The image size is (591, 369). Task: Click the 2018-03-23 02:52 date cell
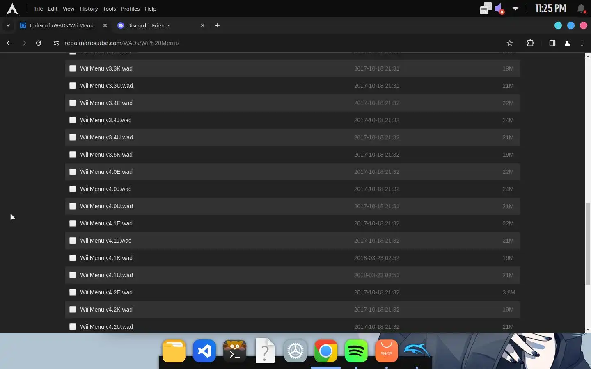click(376, 258)
